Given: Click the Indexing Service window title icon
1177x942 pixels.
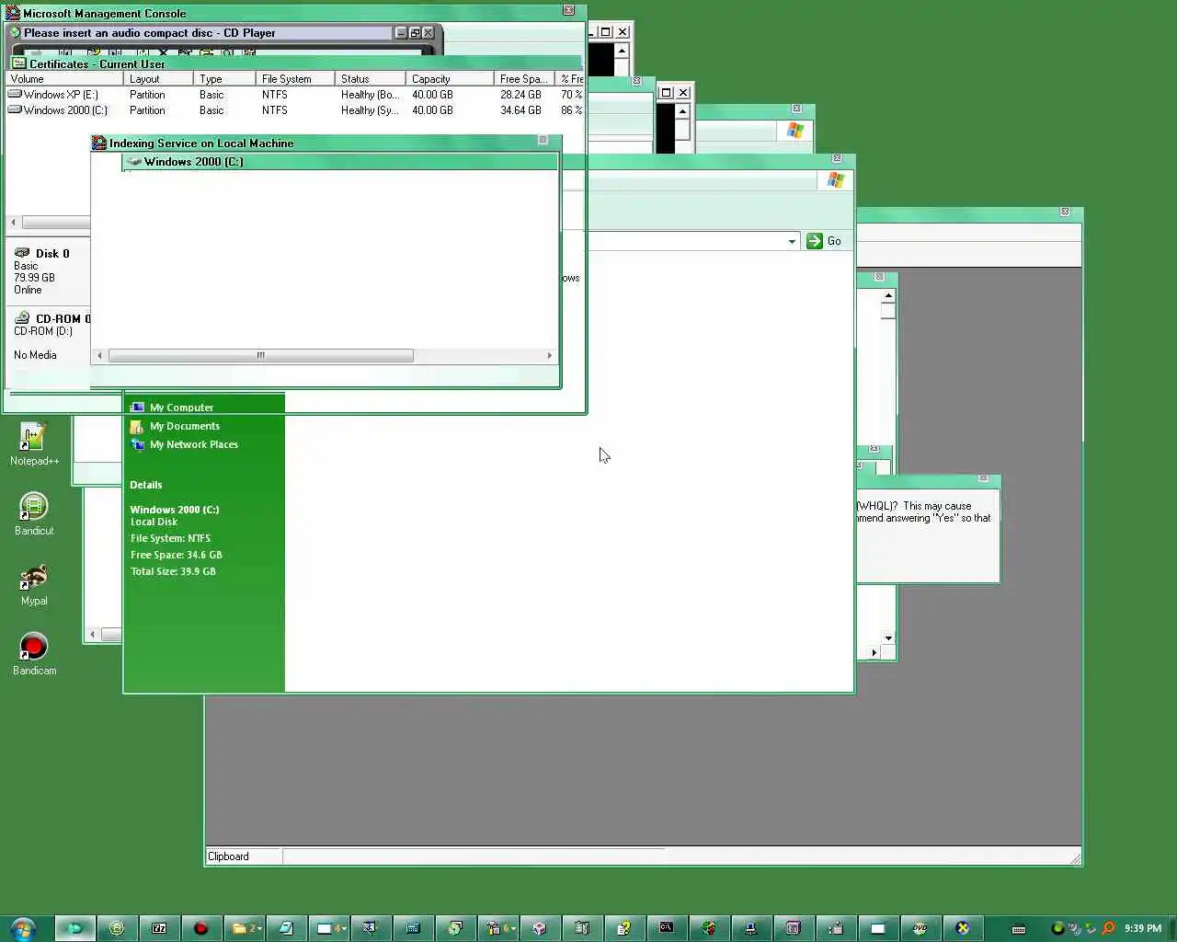Looking at the screenshot, I should pyautogui.click(x=99, y=143).
